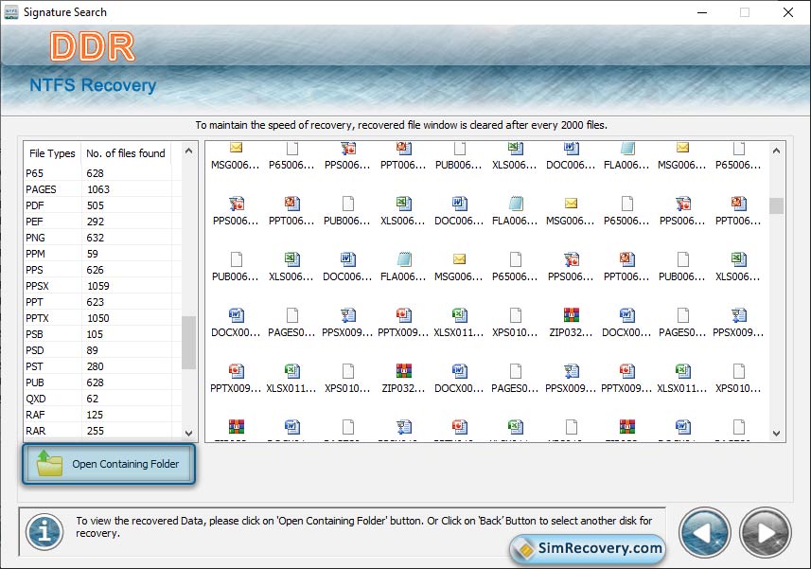
Task: Select the P65 file type row
Action: tap(103, 173)
